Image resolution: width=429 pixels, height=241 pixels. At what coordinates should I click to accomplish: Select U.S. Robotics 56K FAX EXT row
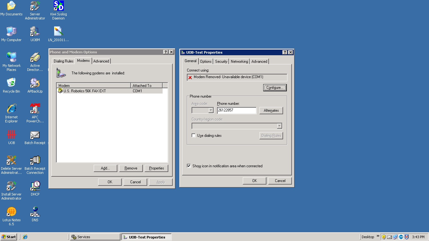click(x=109, y=91)
